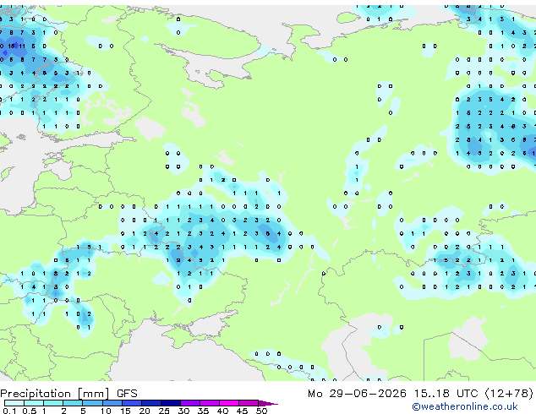Pick the 25–30 mm navy legend swatch
Viewport: 536px width, 414px height.
171,403
